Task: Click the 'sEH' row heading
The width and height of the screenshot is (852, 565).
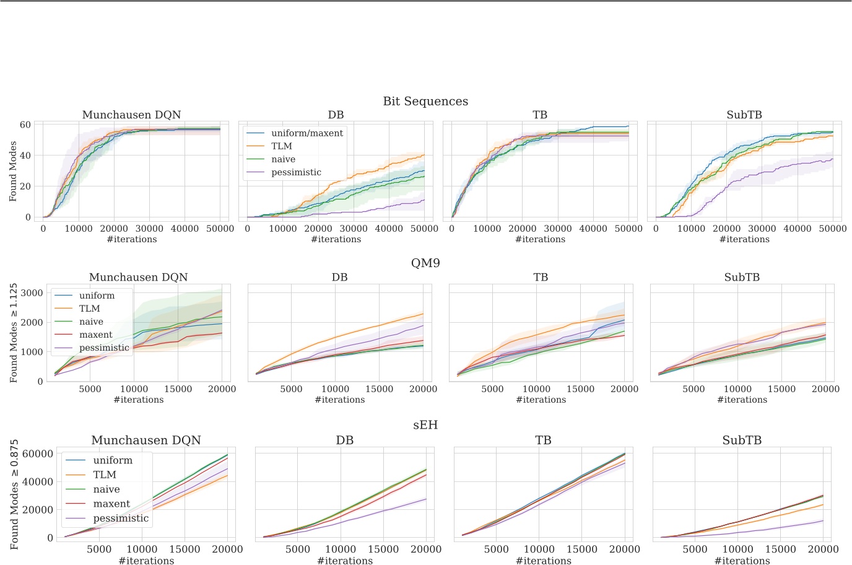Action: point(425,425)
